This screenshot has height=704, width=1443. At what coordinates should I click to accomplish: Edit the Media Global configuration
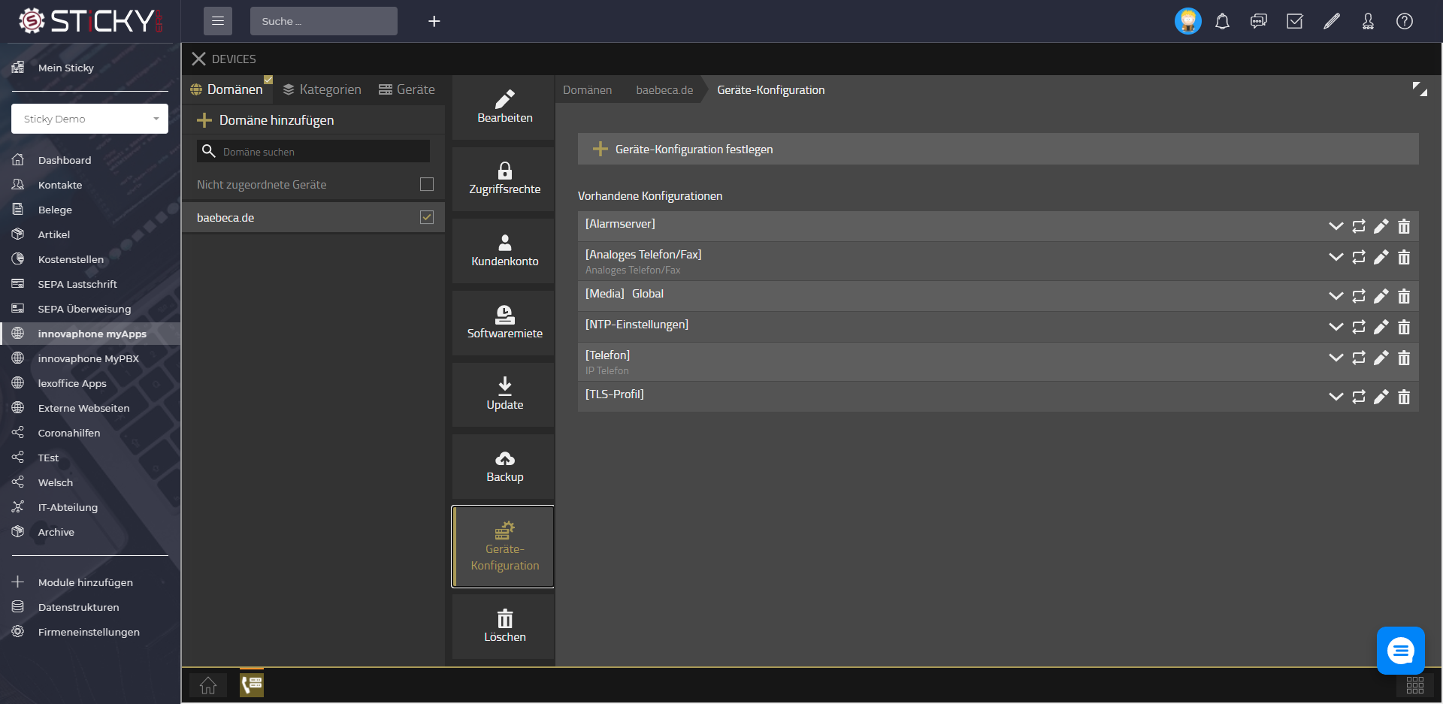click(1381, 296)
